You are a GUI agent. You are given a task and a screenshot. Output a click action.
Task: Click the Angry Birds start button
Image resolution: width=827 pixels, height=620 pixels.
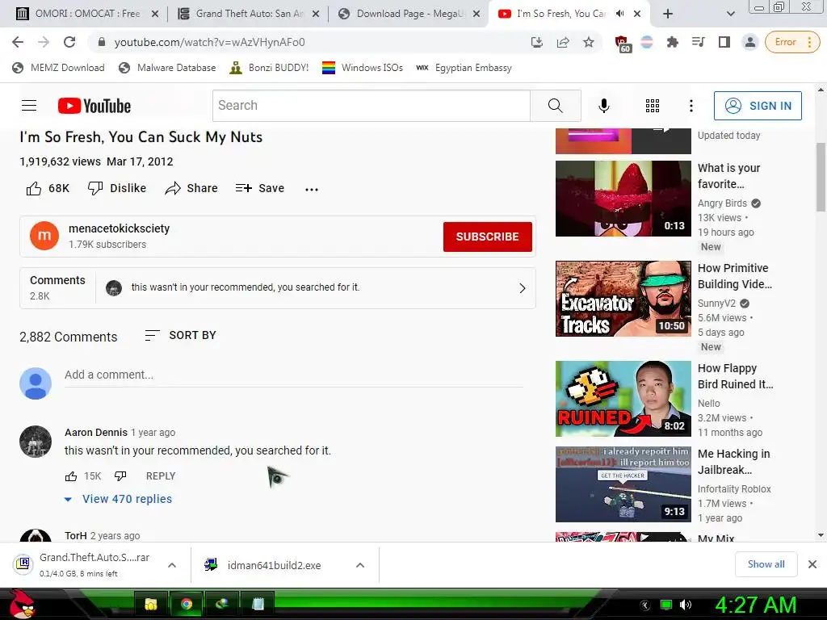click(x=22, y=604)
